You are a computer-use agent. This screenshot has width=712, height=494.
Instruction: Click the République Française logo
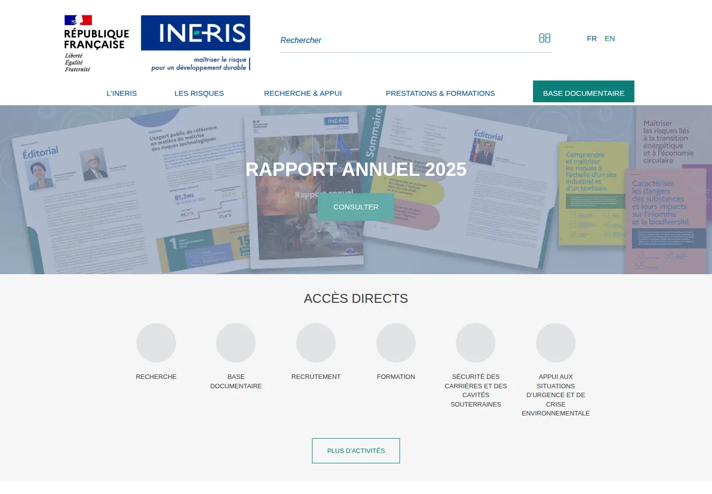pyautogui.click(x=96, y=43)
